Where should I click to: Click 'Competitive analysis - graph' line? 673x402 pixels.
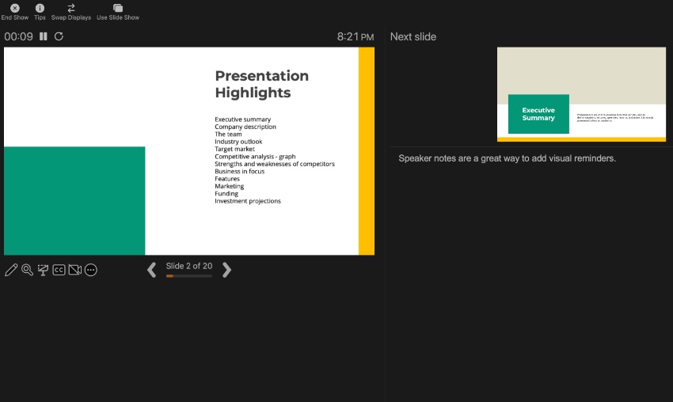click(x=255, y=156)
